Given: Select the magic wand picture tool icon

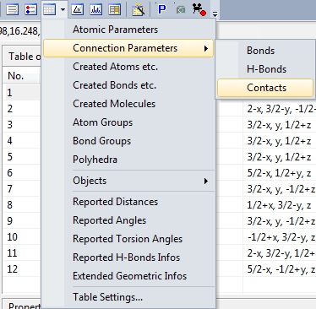Looking at the screenshot, I should [x=139, y=9].
